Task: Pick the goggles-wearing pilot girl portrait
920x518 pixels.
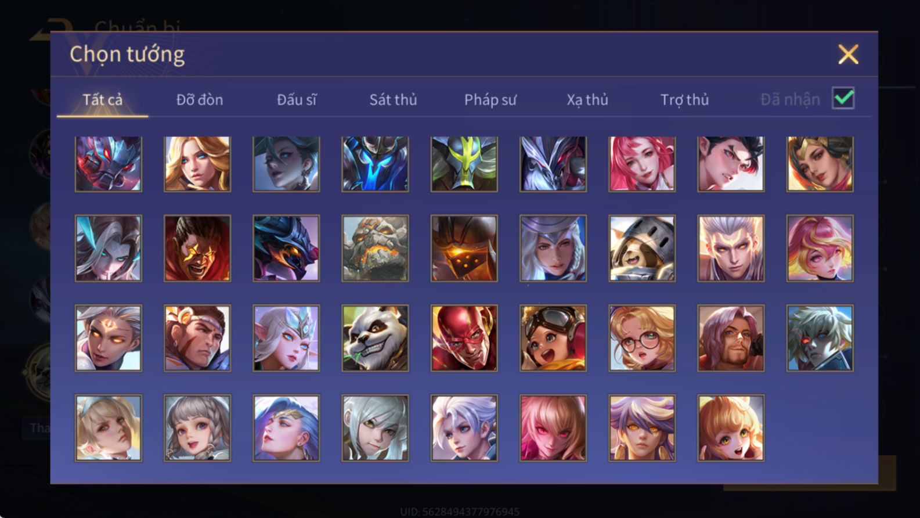Action: tap(553, 338)
